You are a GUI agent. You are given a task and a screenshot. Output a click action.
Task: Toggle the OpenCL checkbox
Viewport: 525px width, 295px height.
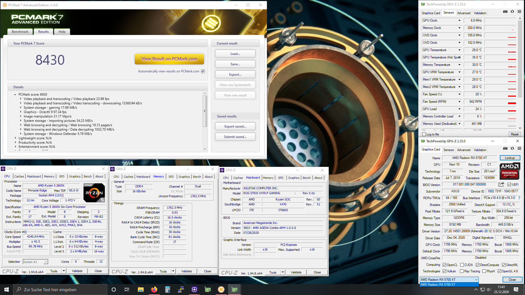pos(445,265)
